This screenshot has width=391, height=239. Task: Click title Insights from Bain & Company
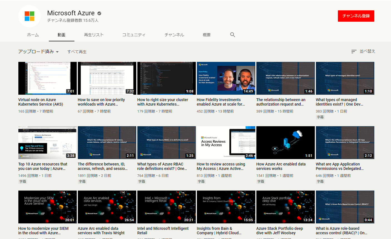point(219,231)
